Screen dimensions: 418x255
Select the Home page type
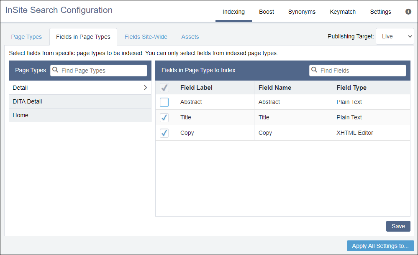[80, 116]
